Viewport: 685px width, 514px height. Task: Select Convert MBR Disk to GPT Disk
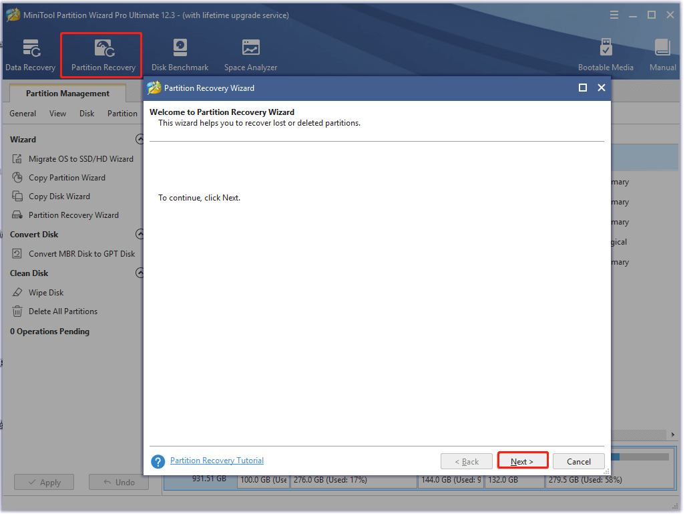[82, 254]
